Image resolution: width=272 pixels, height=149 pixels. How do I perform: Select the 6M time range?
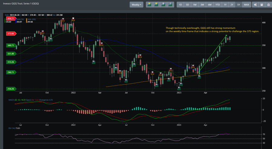(210, 5)
